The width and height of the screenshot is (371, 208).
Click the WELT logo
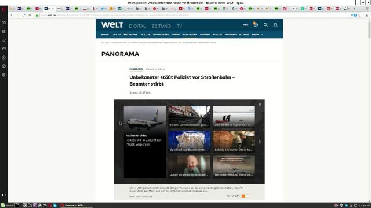tap(112, 25)
